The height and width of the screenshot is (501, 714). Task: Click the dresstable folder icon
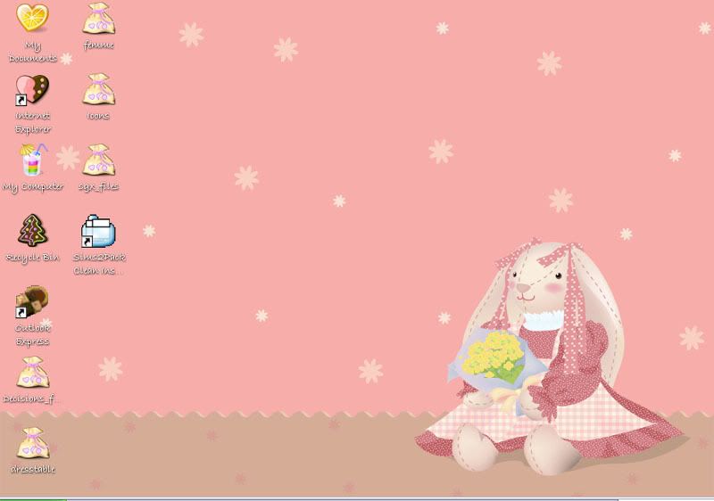[33, 443]
